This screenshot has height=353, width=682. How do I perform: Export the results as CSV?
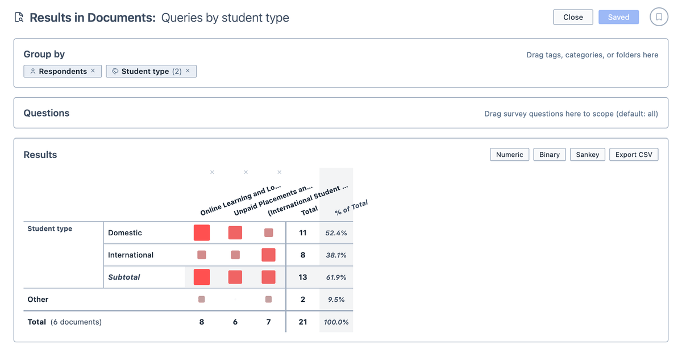tap(634, 155)
